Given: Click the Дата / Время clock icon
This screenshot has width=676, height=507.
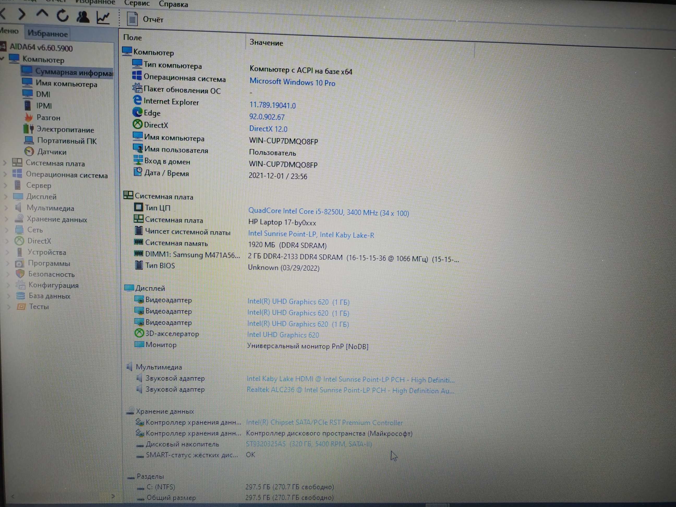Looking at the screenshot, I should [x=138, y=172].
